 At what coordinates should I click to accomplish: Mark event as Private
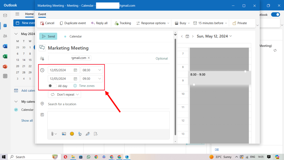tap(240, 23)
